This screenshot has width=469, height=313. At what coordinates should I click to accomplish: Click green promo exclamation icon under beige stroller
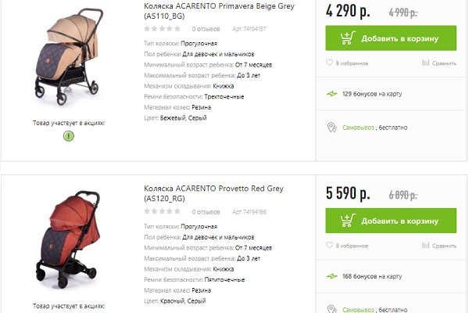point(68,136)
